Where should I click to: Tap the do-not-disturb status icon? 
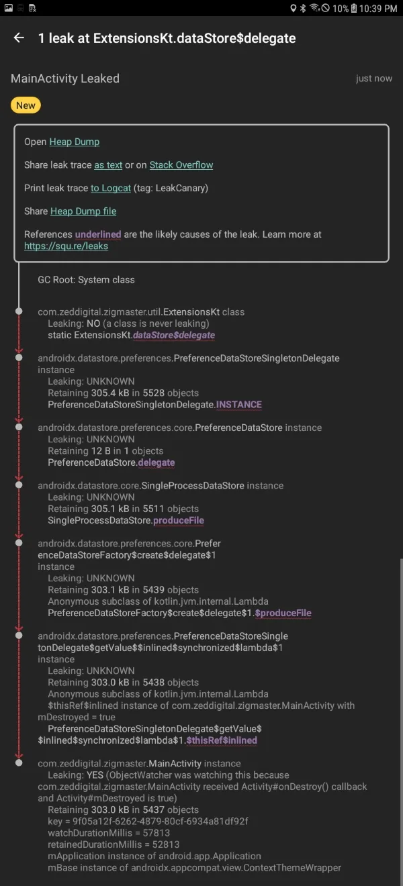click(x=326, y=9)
